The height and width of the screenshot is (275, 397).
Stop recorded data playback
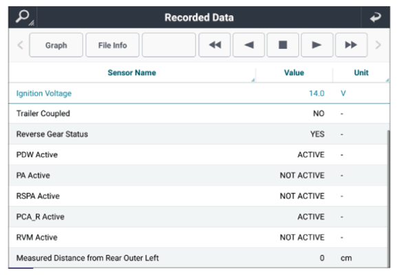coord(283,45)
